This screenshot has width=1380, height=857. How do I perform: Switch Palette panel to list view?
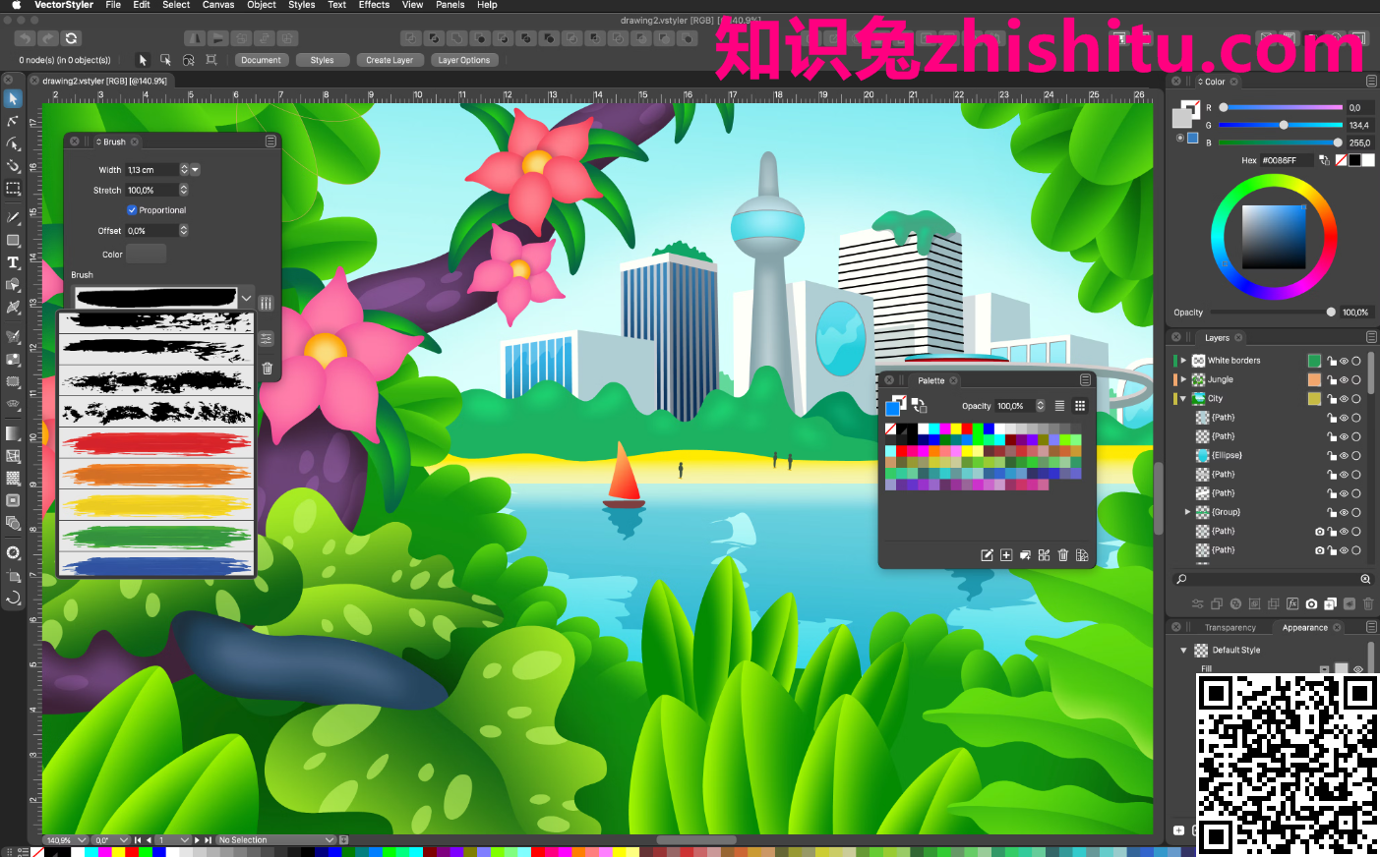tap(1059, 406)
